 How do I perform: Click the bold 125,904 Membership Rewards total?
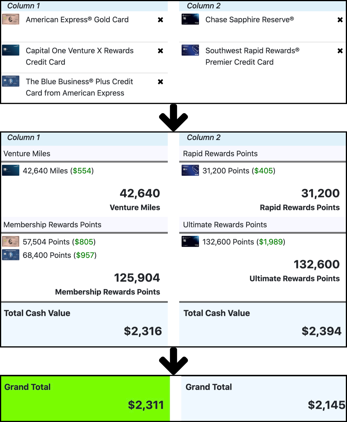[137, 278]
